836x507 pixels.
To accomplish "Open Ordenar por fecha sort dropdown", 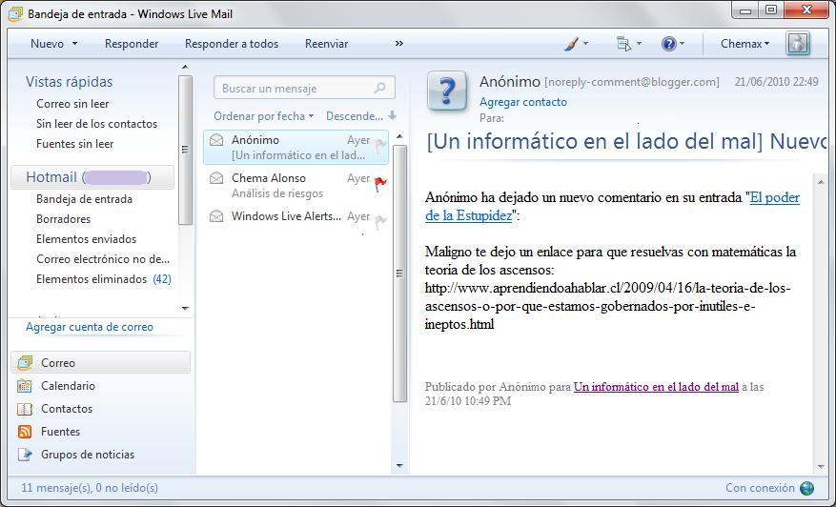I will [264, 115].
